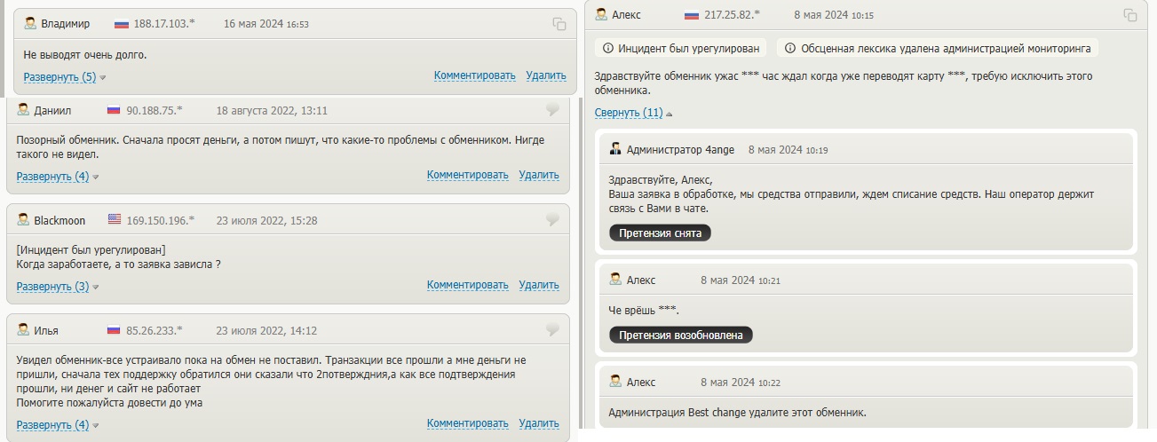Viewport: 1157px width, 442px height.
Task: Click the US flag beside Blackmoon's IP
Action: coord(115,220)
